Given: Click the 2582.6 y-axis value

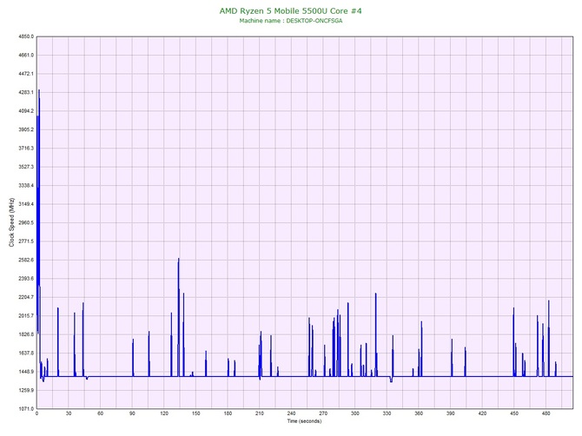Looking at the screenshot, I should point(26,260).
